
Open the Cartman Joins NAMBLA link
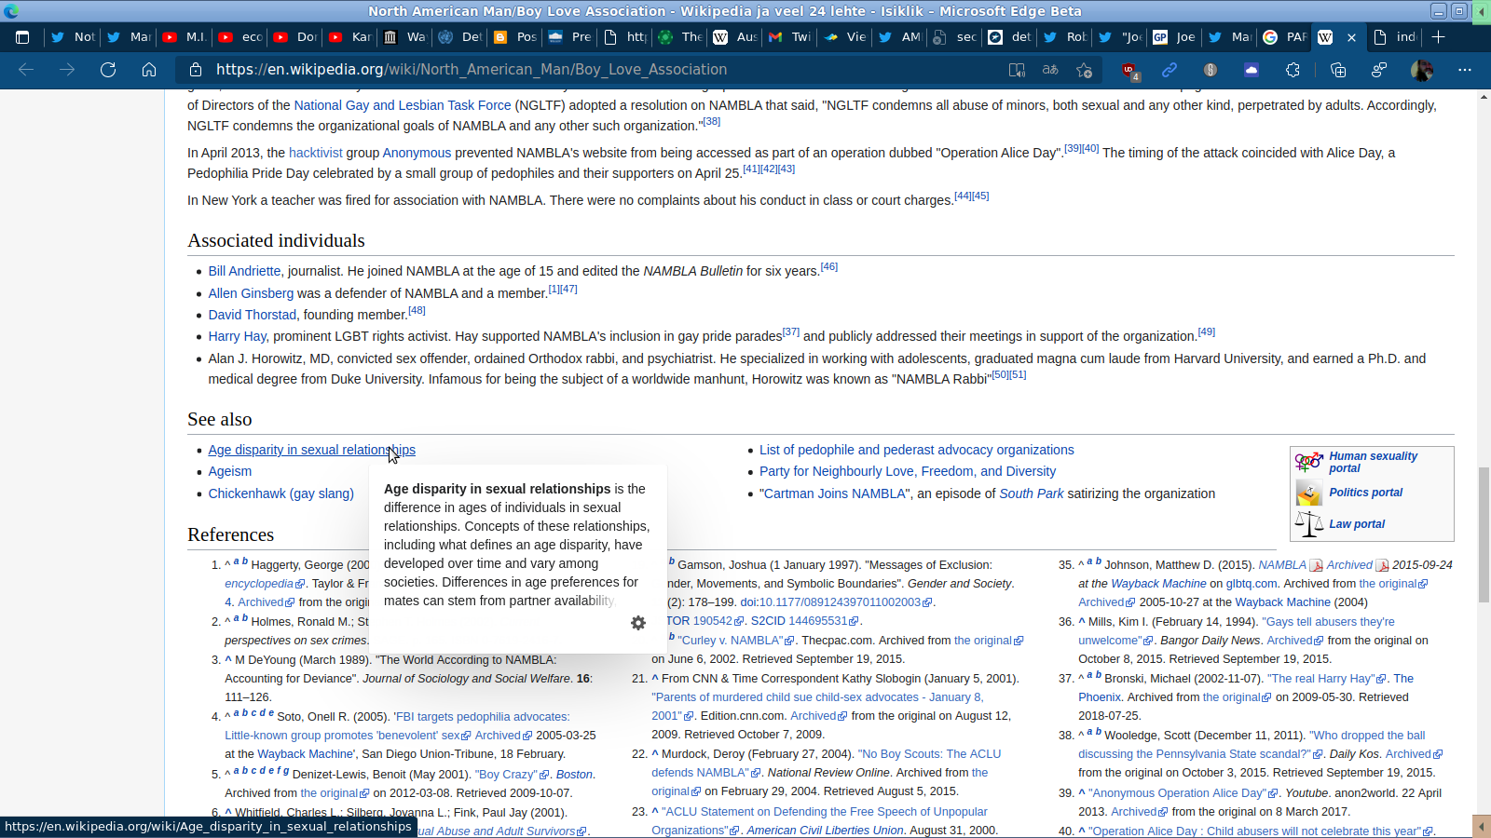point(835,493)
